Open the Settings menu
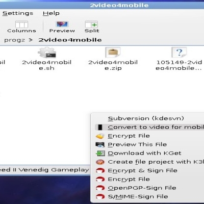204x204 pixels. (x=18, y=13)
